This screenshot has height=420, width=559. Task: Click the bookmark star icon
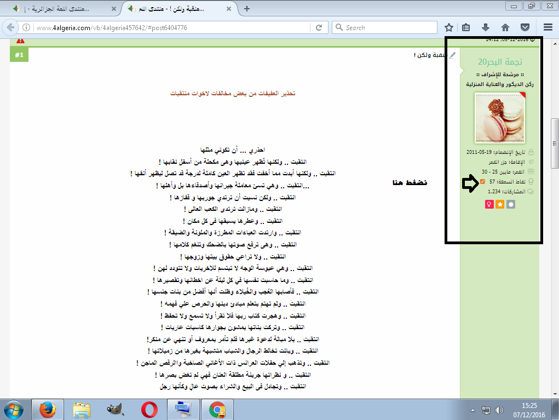[x=449, y=27]
